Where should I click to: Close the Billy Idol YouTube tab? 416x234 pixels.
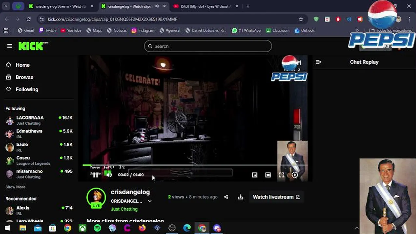tap(237, 6)
